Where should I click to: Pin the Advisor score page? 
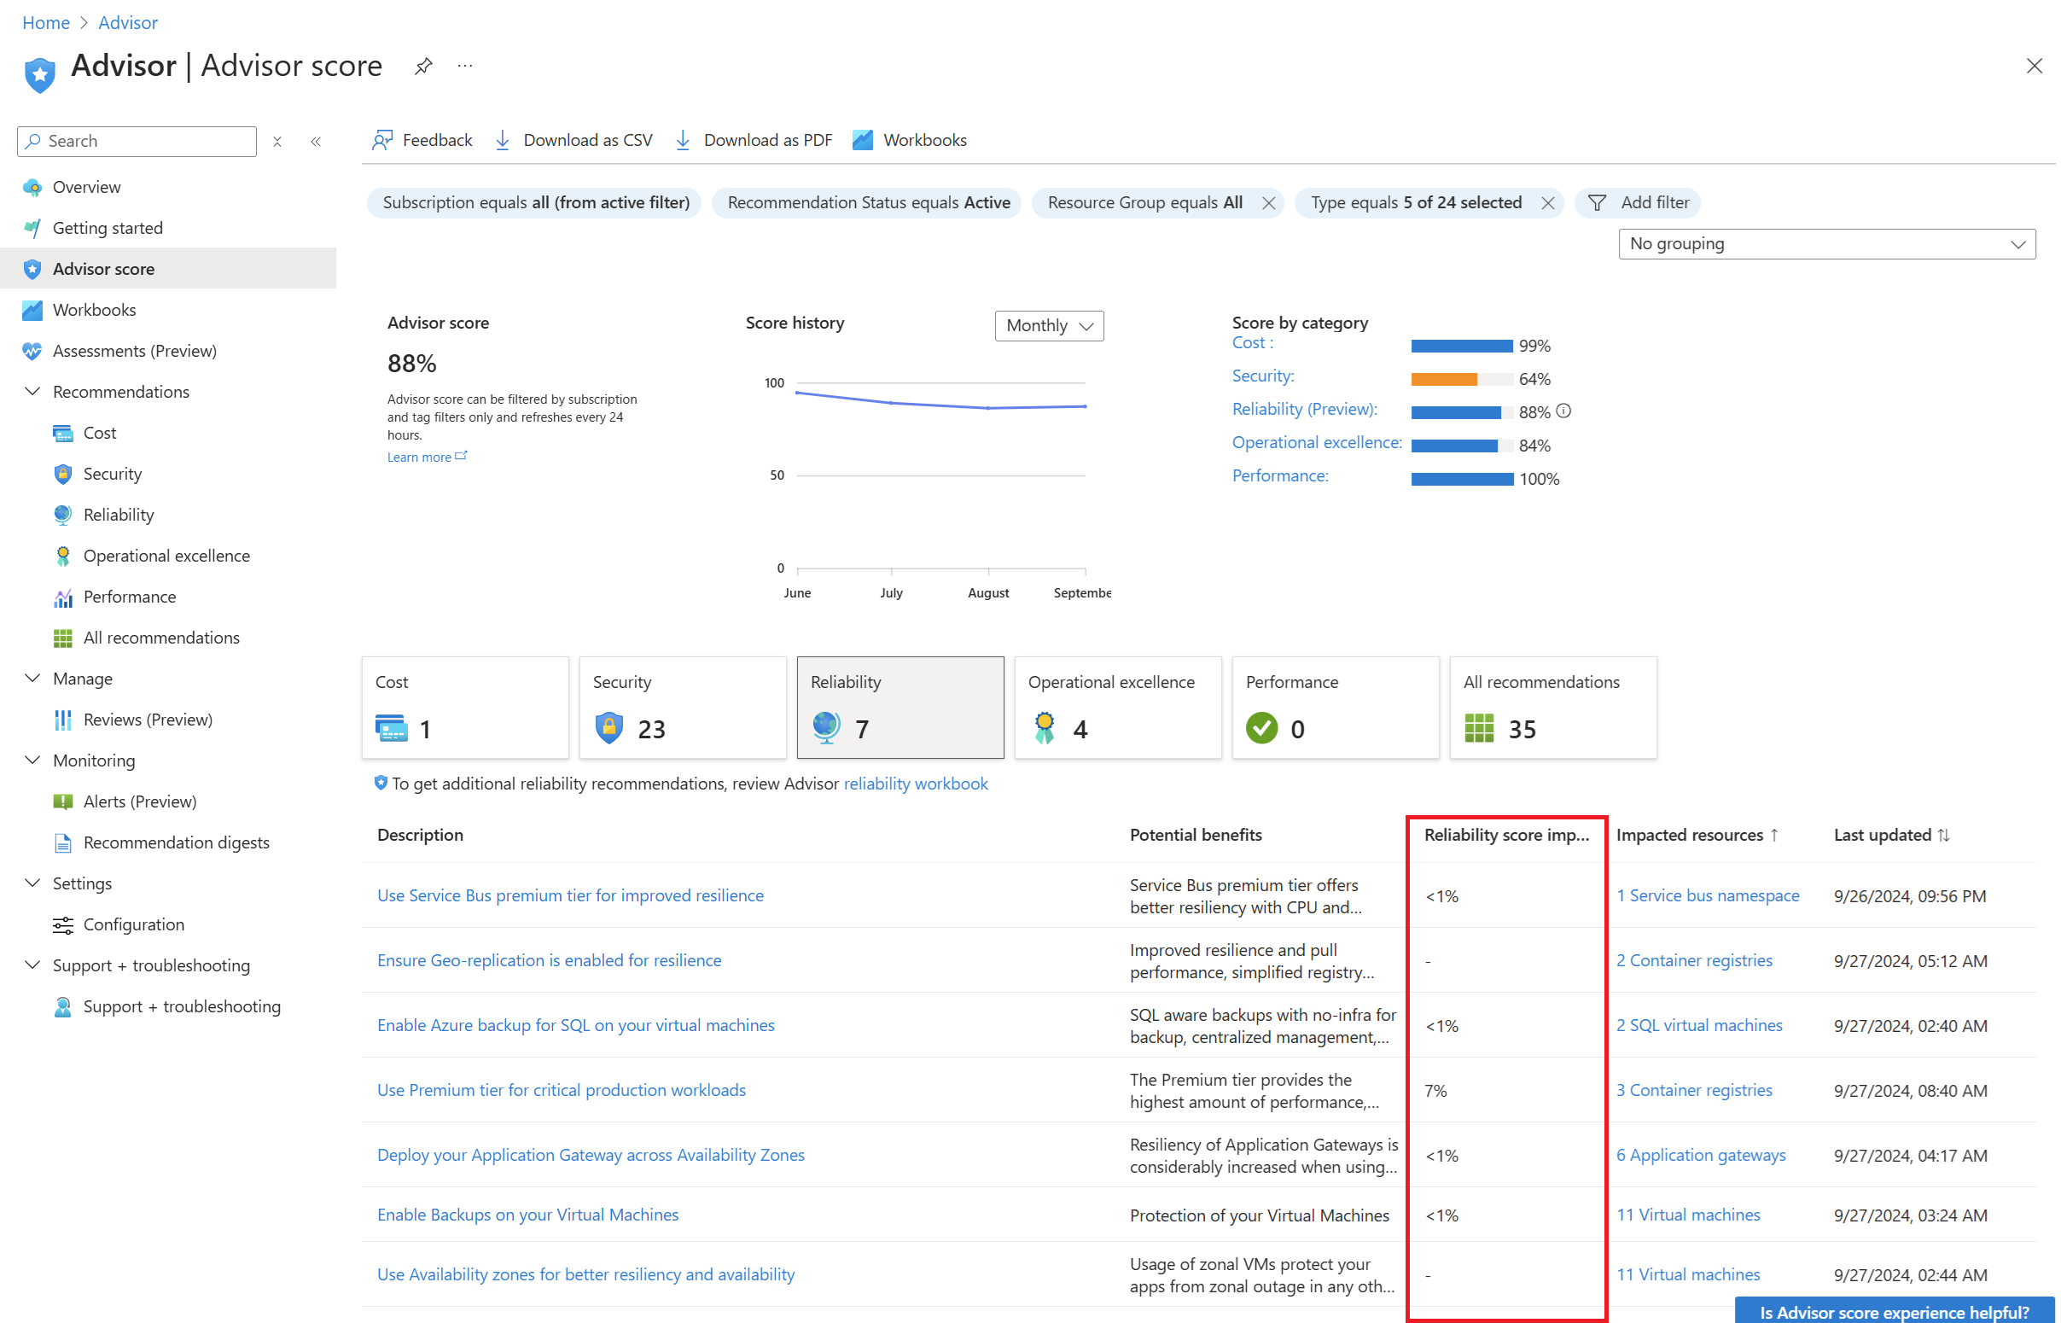point(422,67)
